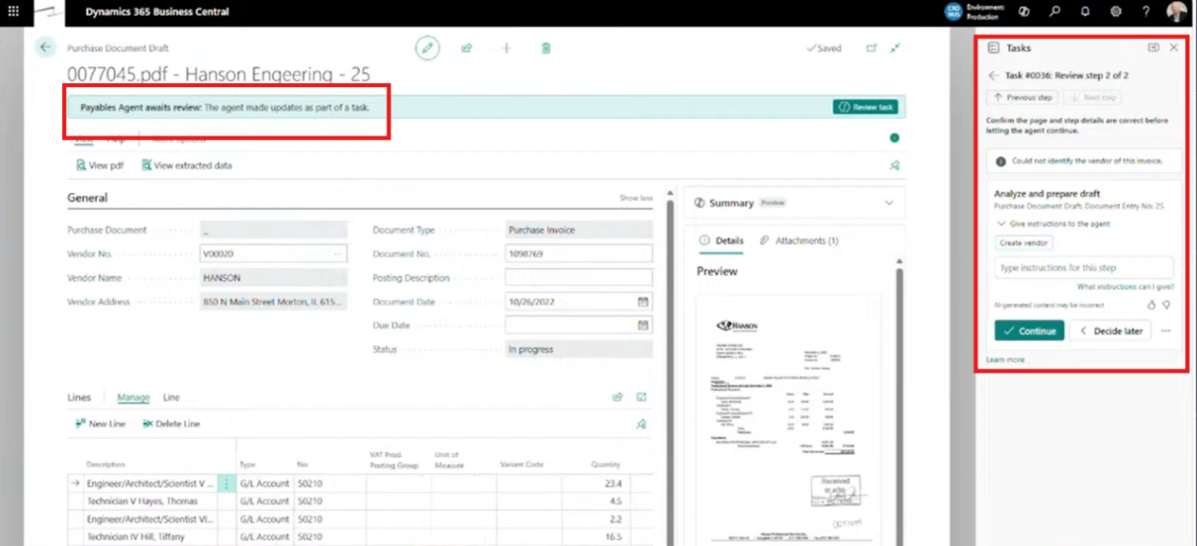Open the settings gear icon

[x=1116, y=12]
